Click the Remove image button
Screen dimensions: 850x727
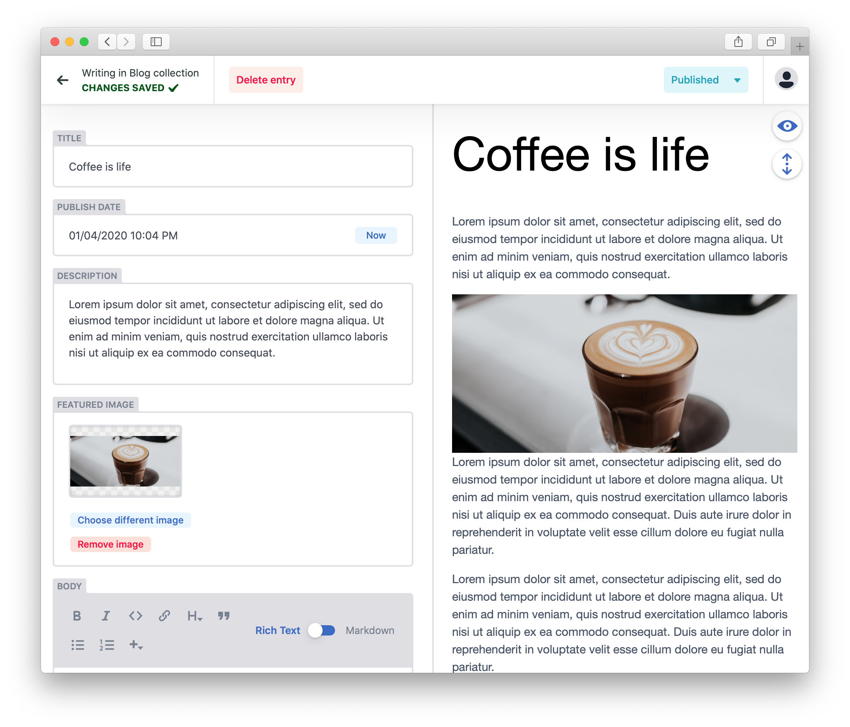pos(110,544)
